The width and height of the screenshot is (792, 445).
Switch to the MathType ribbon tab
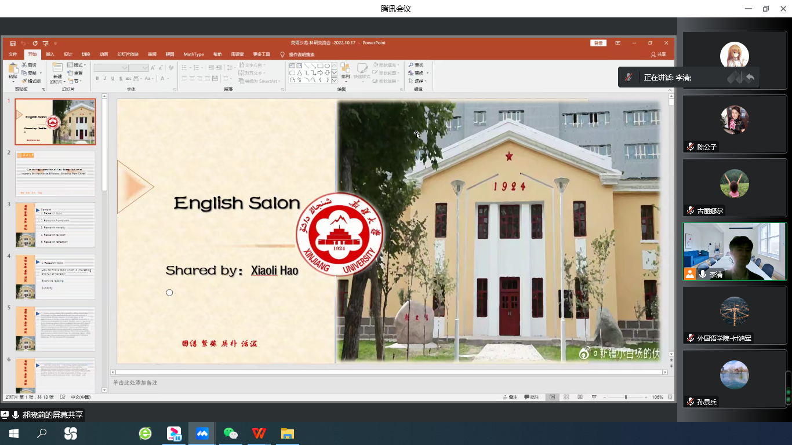click(x=194, y=54)
